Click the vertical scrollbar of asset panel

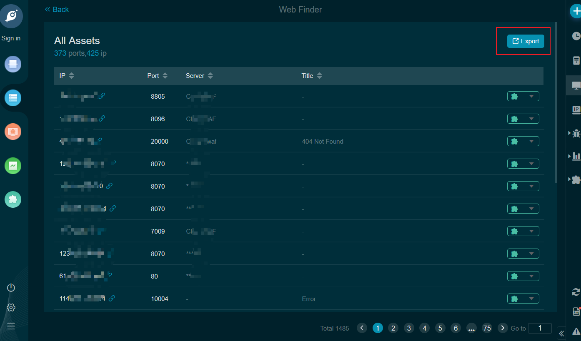tap(556, 102)
